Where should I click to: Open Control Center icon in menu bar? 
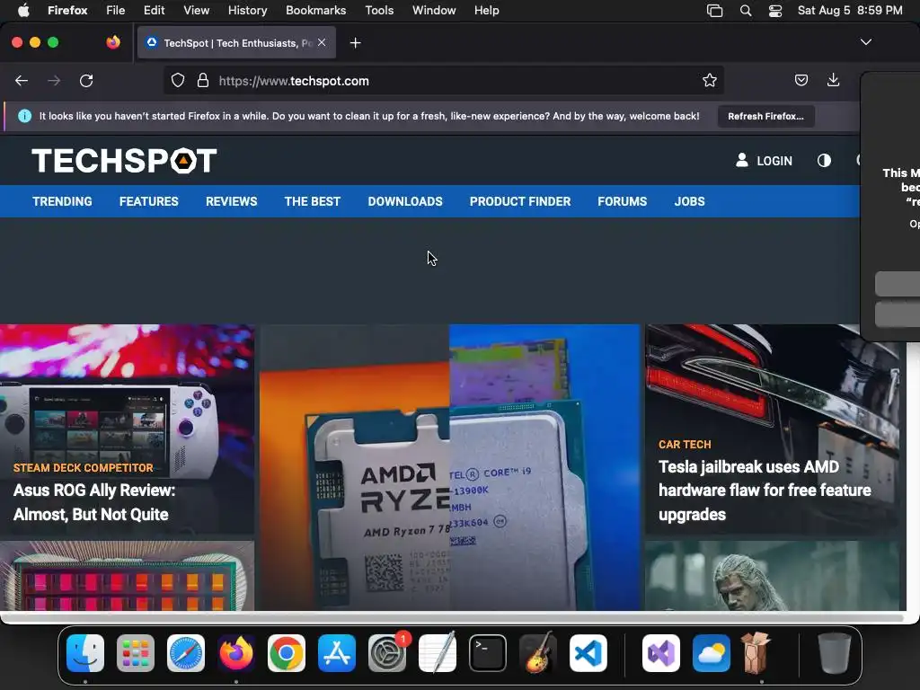775,11
